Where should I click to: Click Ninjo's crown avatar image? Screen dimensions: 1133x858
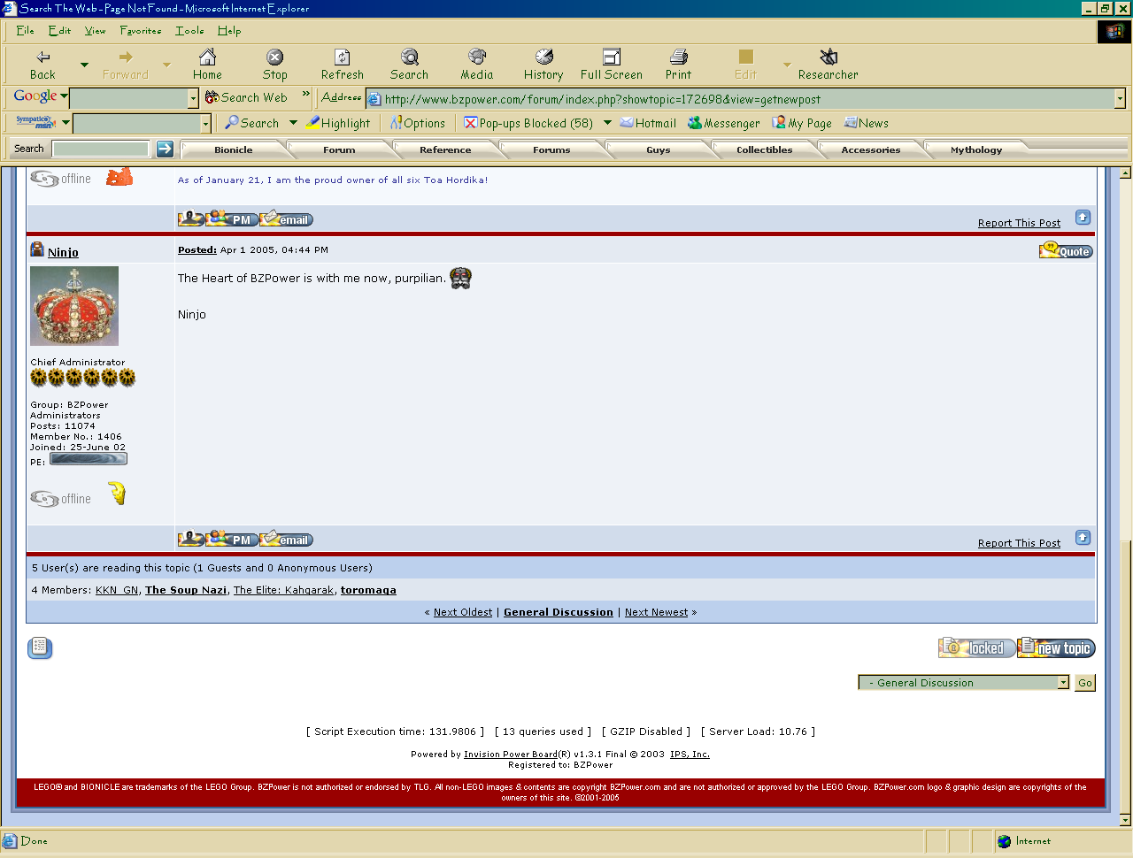click(74, 306)
